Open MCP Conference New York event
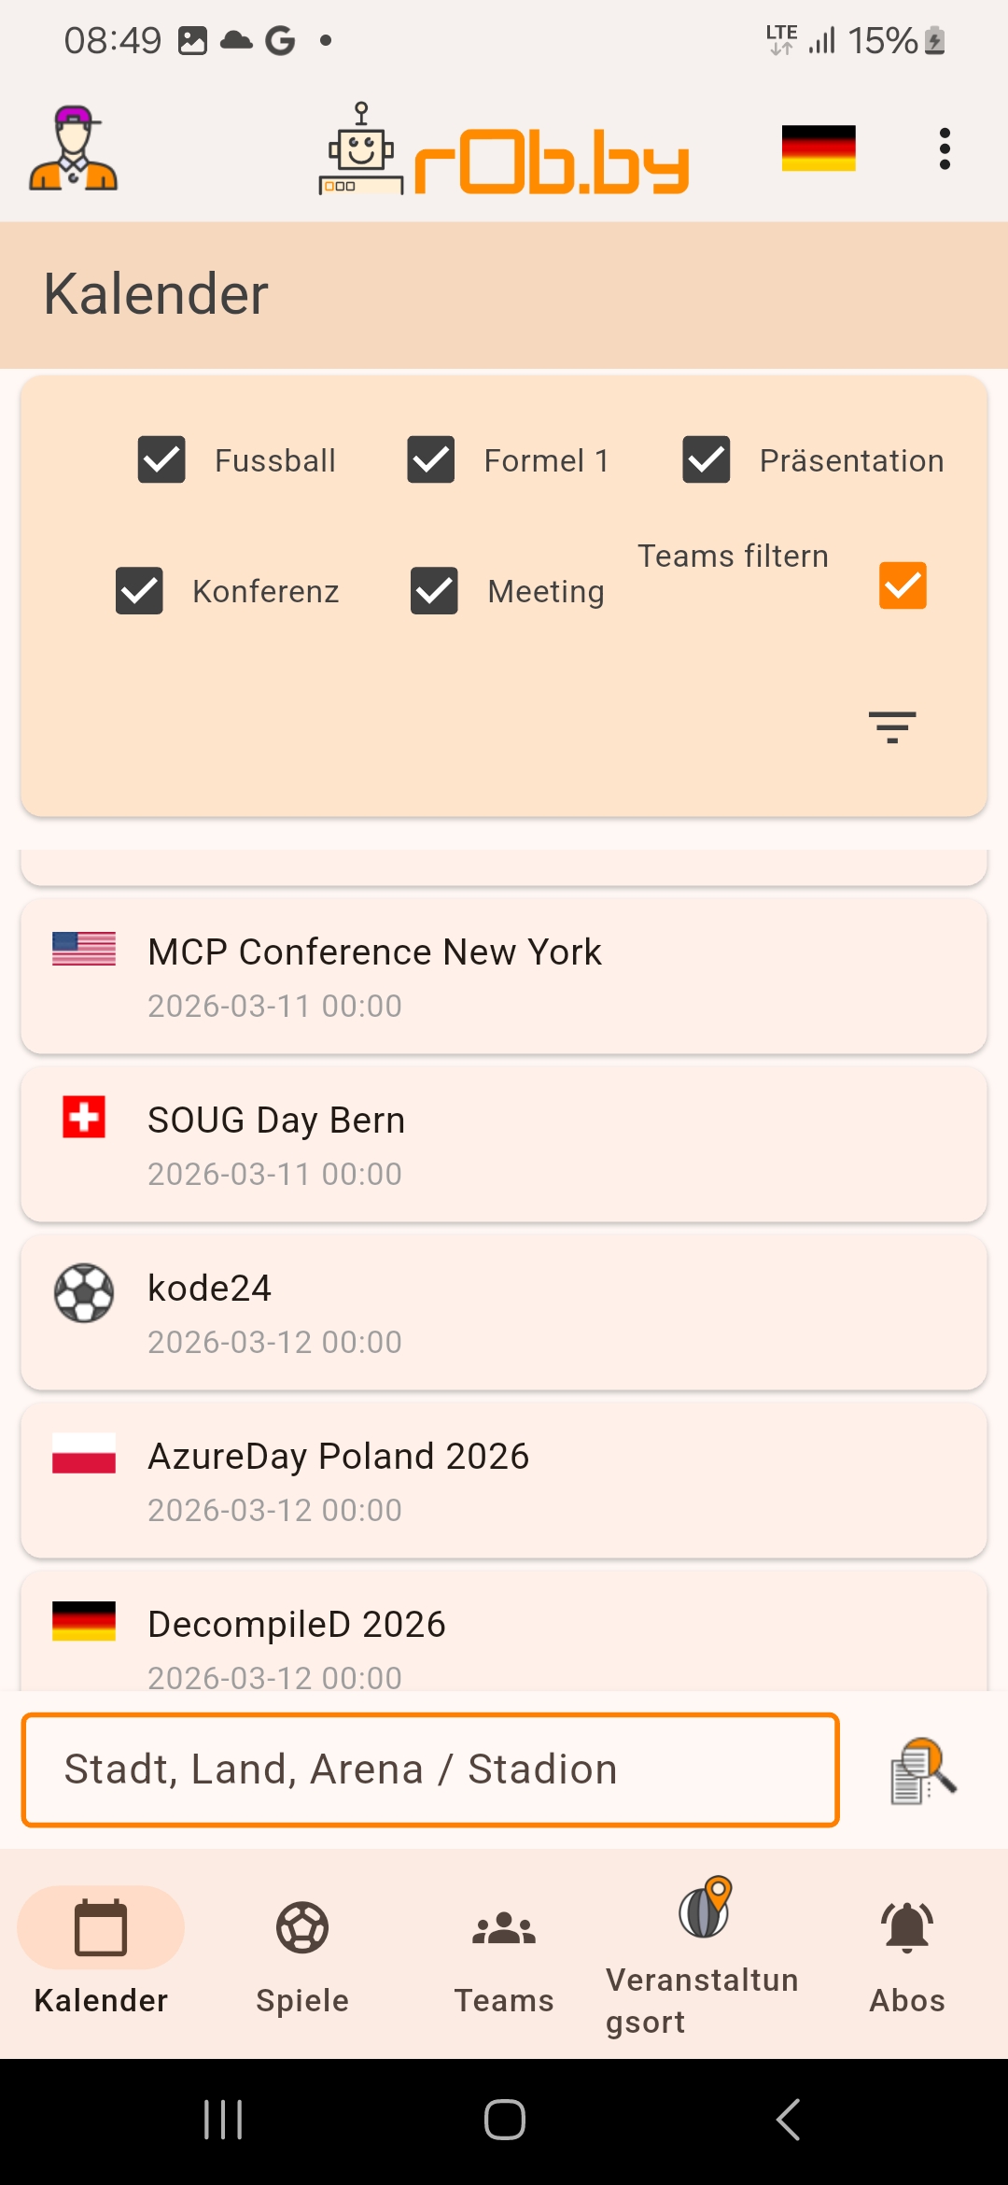The width and height of the screenshot is (1008, 2185). pyautogui.click(x=504, y=977)
